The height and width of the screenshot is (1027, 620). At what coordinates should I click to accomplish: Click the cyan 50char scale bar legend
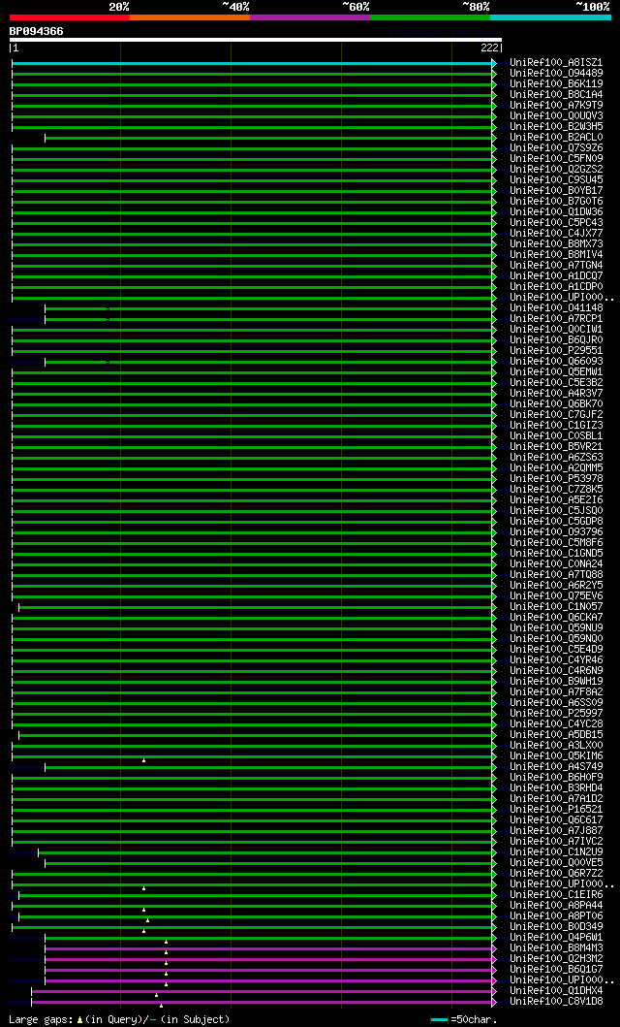[x=440, y=1020]
